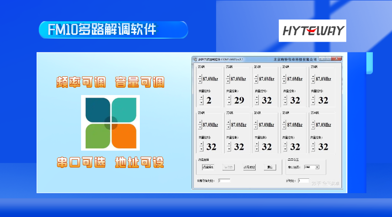Increase channel 6 frequency with up arrow
392x217 pixels.
pyautogui.click(x=200, y=122)
